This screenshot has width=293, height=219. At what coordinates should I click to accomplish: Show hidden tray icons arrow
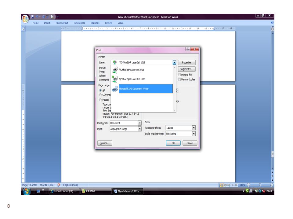pos(244,191)
